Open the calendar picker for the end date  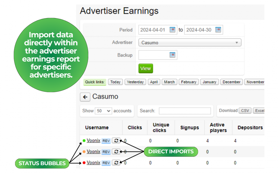(218, 30)
